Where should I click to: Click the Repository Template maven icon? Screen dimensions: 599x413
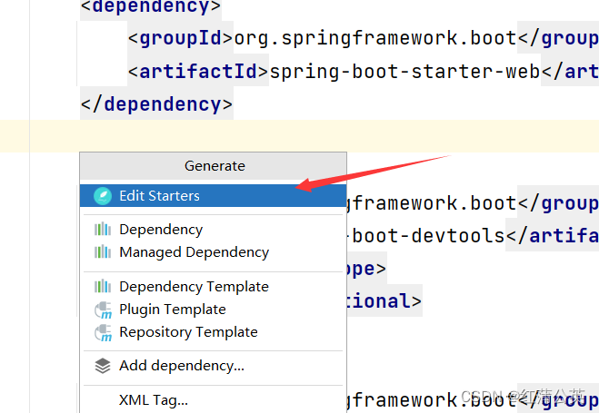103,332
